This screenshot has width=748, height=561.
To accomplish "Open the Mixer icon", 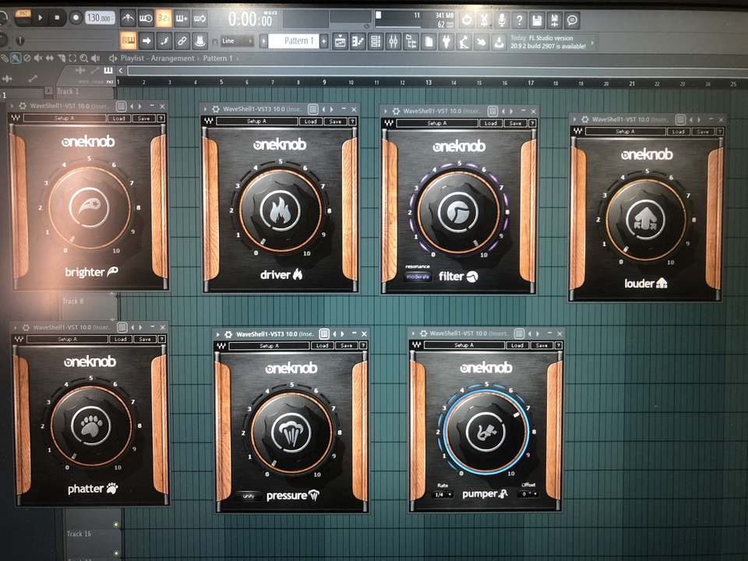I will (393, 41).
